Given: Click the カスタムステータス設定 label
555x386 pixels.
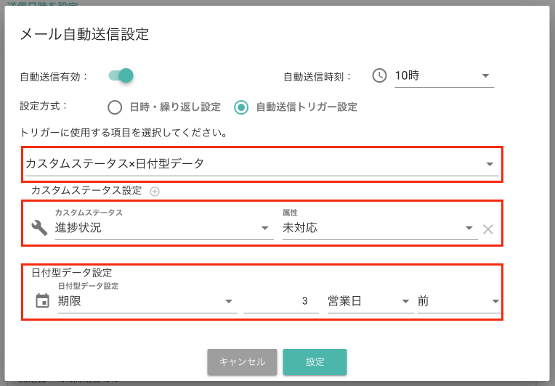Looking at the screenshot, I should coord(86,191).
